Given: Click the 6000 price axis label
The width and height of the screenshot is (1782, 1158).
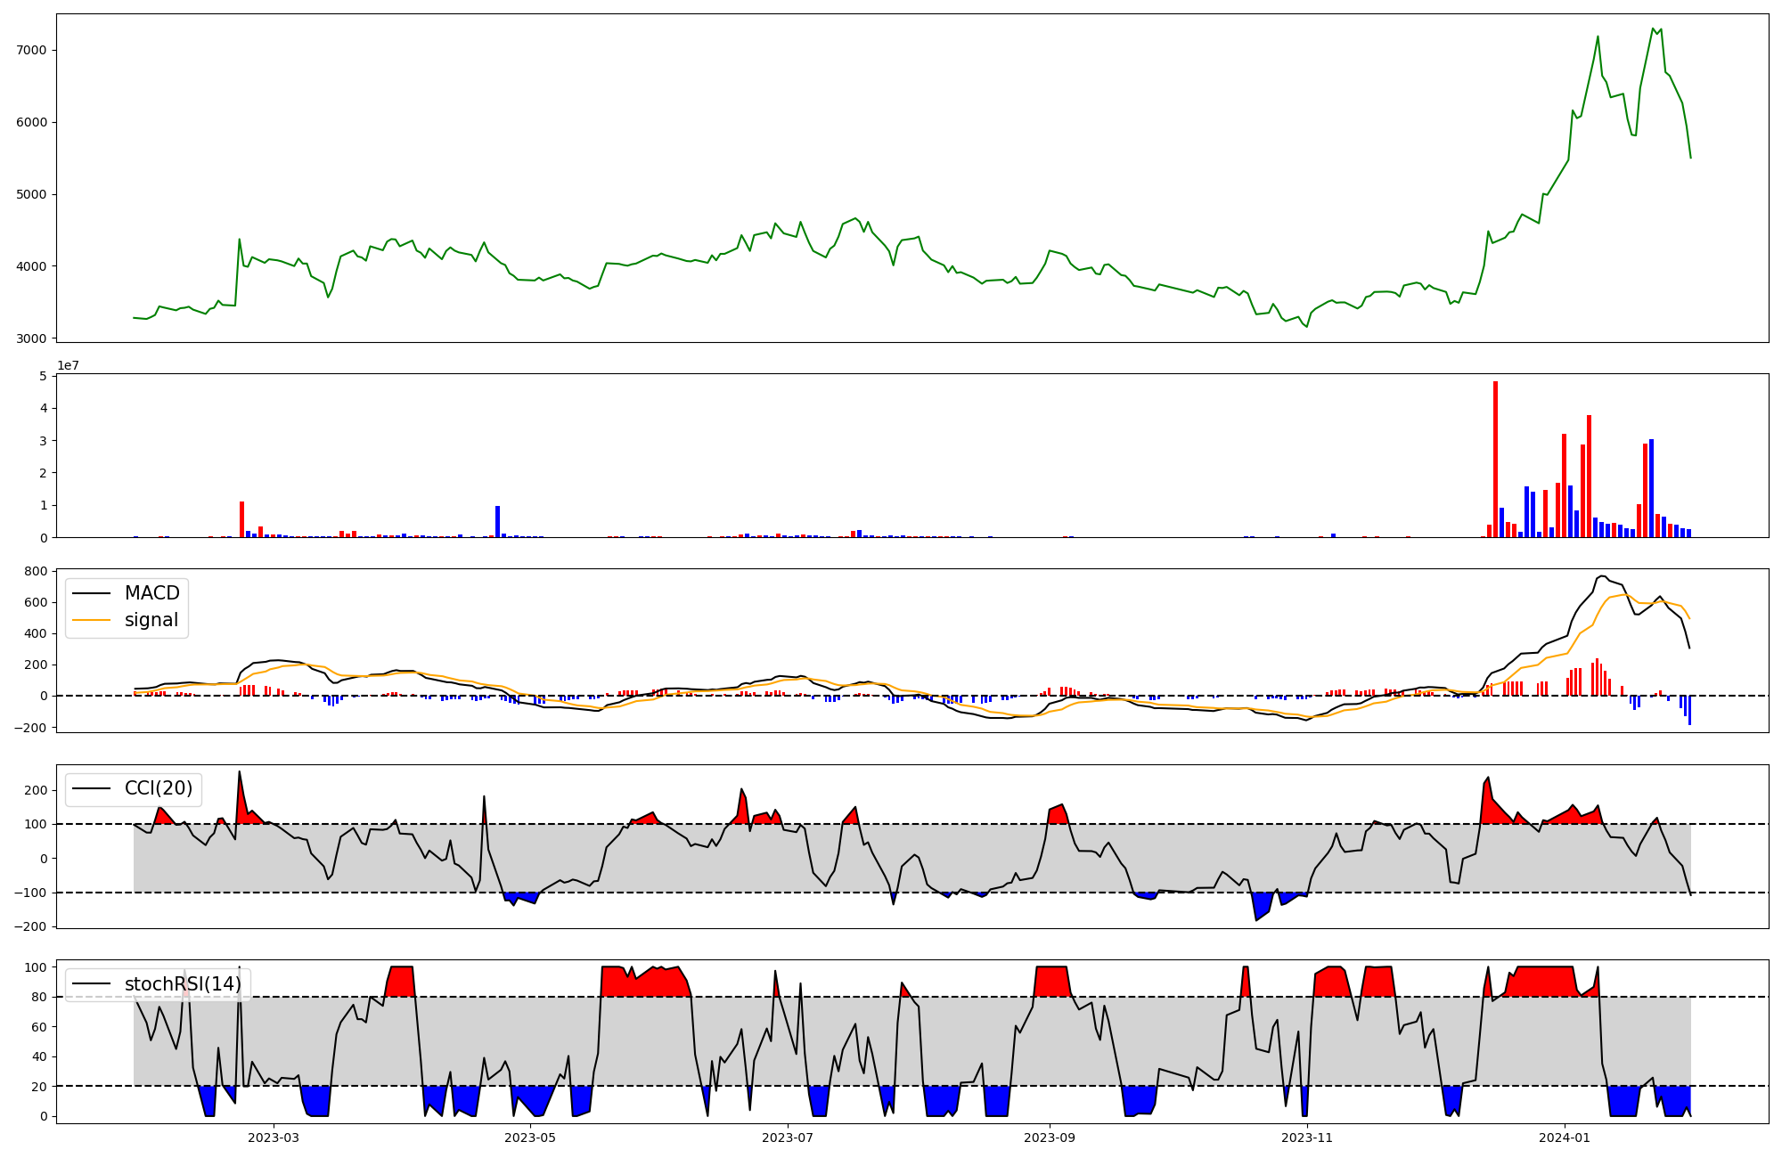Looking at the screenshot, I should coord(31,123).
